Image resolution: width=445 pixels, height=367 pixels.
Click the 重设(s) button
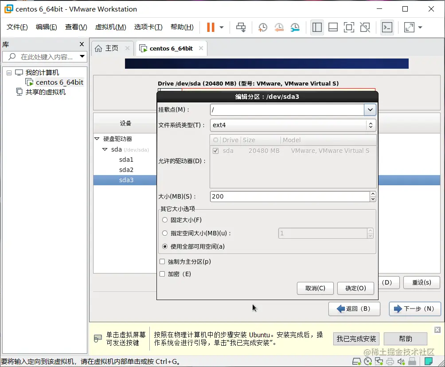tap(422, 282)
